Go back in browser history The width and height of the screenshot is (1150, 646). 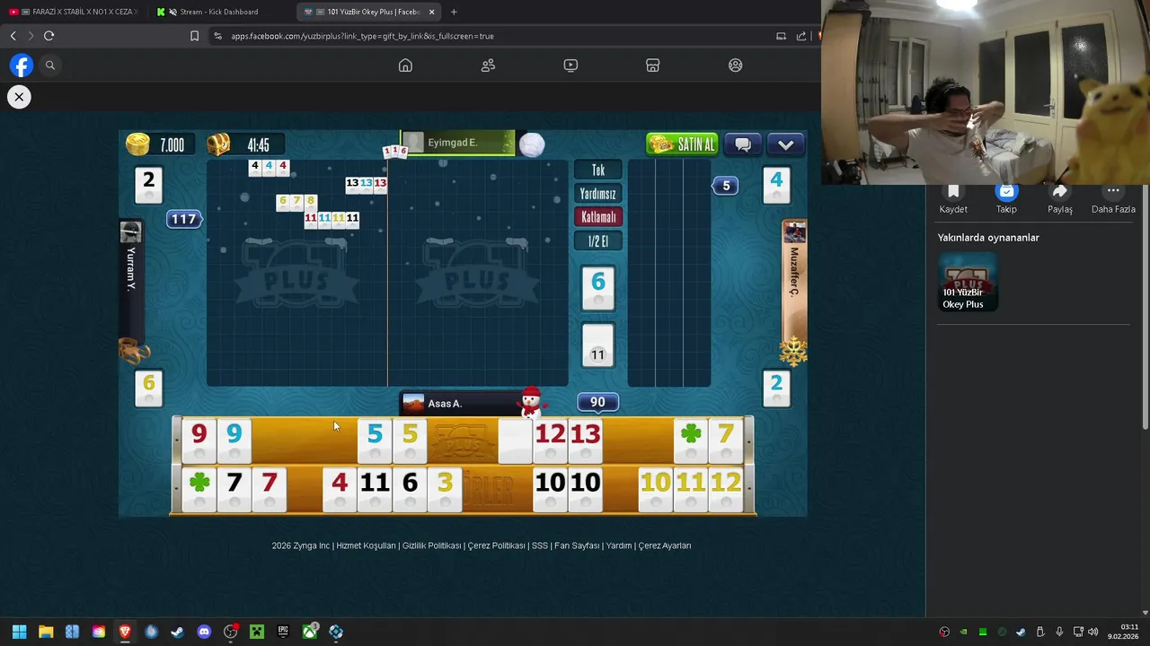[13, 36]
